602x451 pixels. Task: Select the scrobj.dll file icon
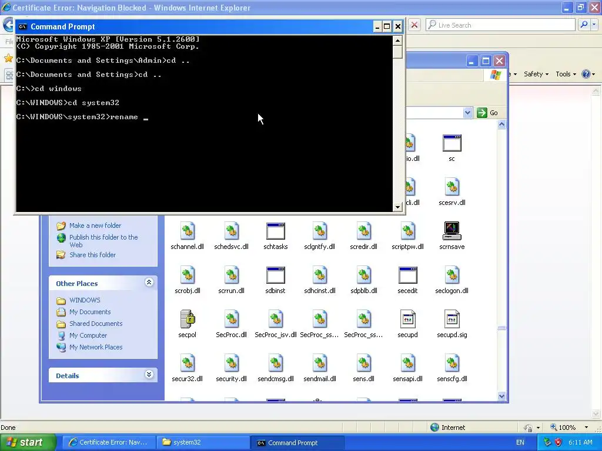(188, 275)
